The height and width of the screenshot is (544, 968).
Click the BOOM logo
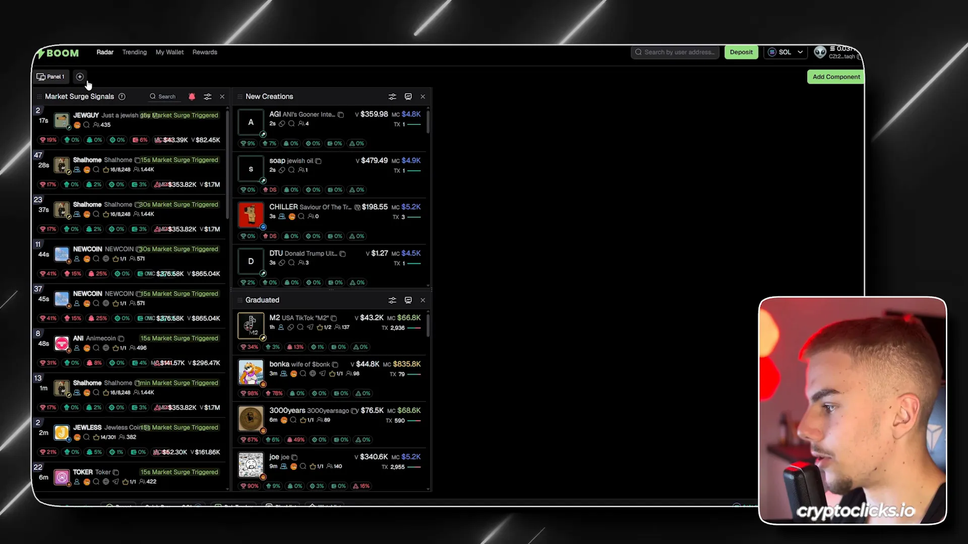[59, 53]
